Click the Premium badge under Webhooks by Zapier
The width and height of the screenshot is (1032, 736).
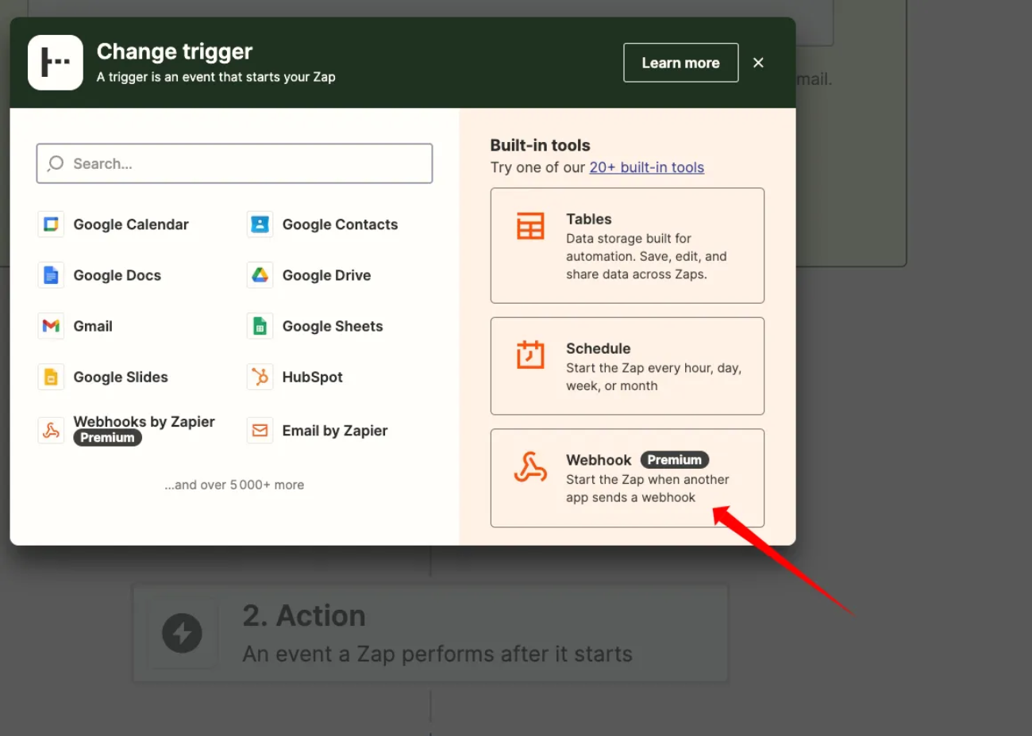click(x=107, y=438)
